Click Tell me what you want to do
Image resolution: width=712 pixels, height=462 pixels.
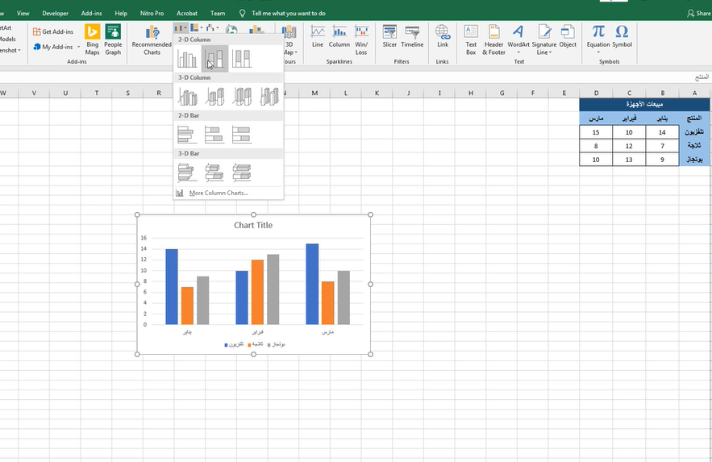click(288, 13)
